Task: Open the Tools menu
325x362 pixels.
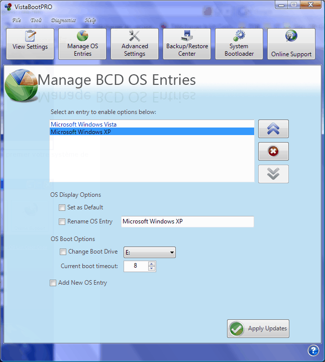Action: (x=36, y=20)
